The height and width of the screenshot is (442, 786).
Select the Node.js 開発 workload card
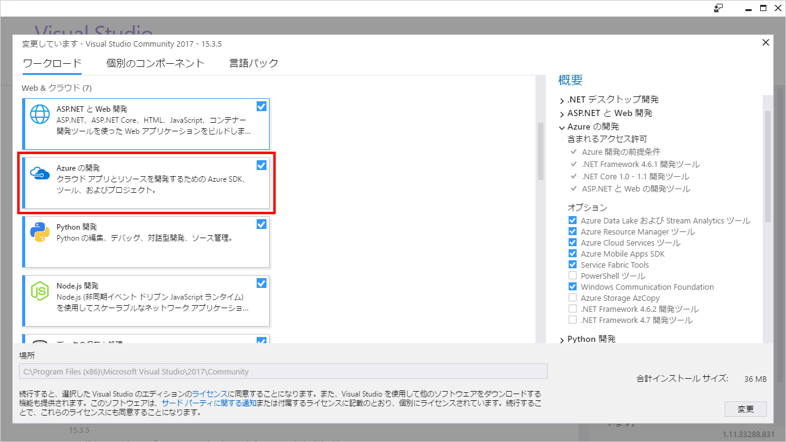click(146, 301)
